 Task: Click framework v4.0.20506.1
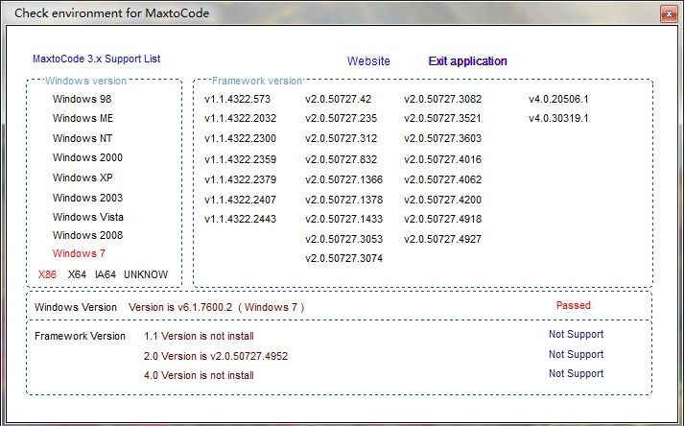point(558,99)
